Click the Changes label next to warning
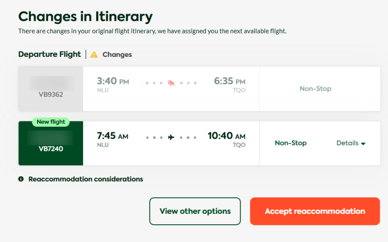Screen dimensions: 388x242 (117, 54)
